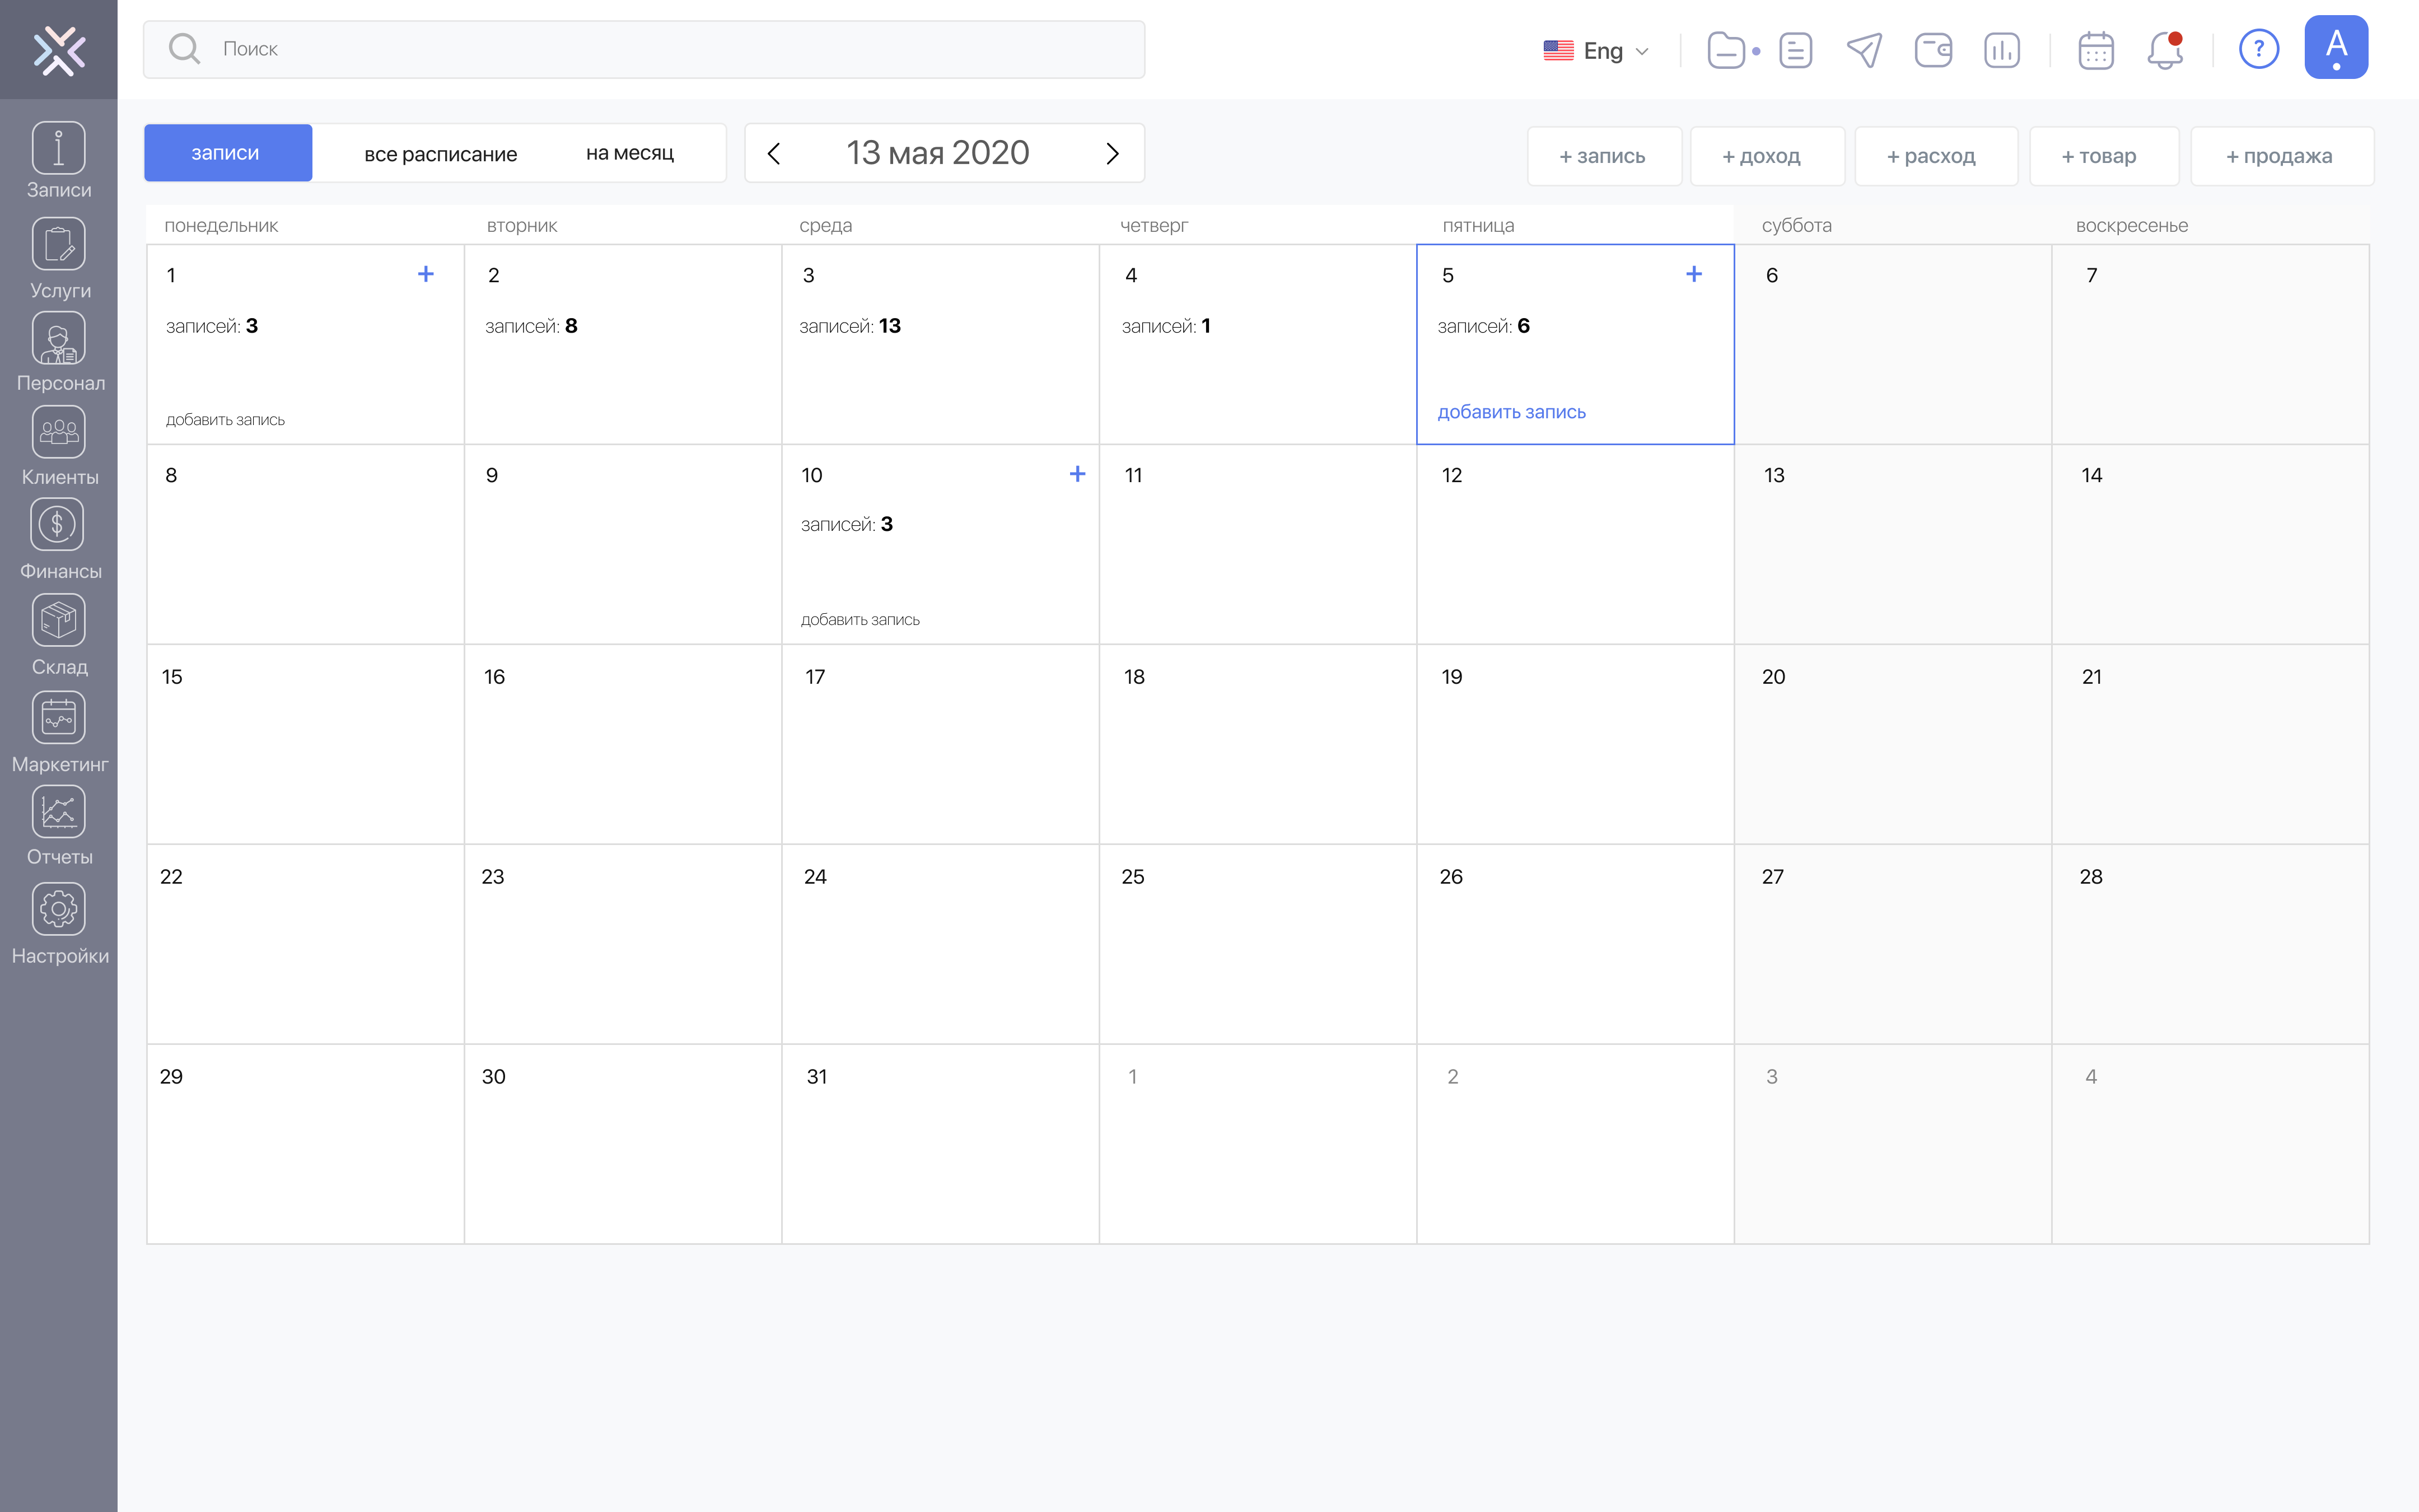
Task: Select calendar day 15 cell
Action: pyautogui.click(x=305, y=744)
